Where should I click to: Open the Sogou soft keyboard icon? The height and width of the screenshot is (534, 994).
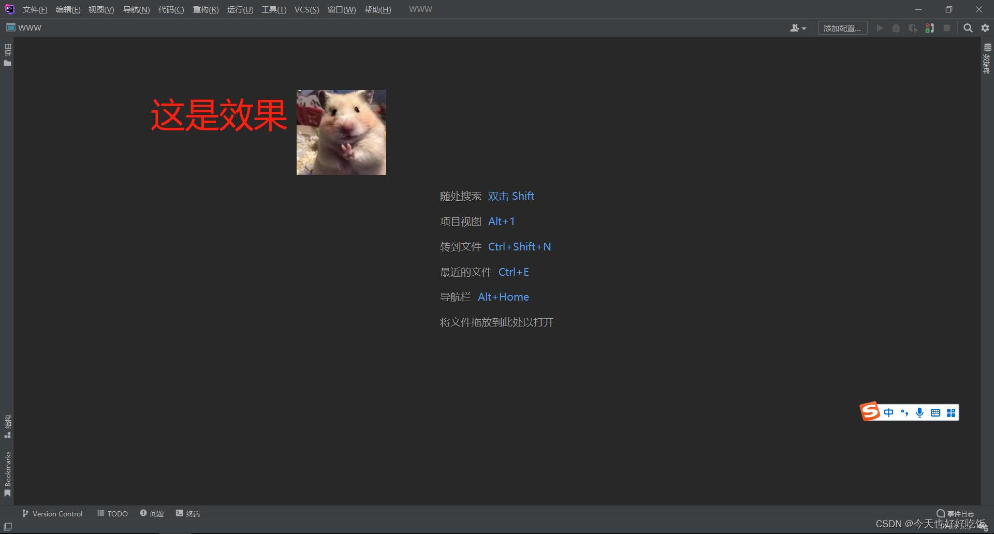[x=935, y=412]
